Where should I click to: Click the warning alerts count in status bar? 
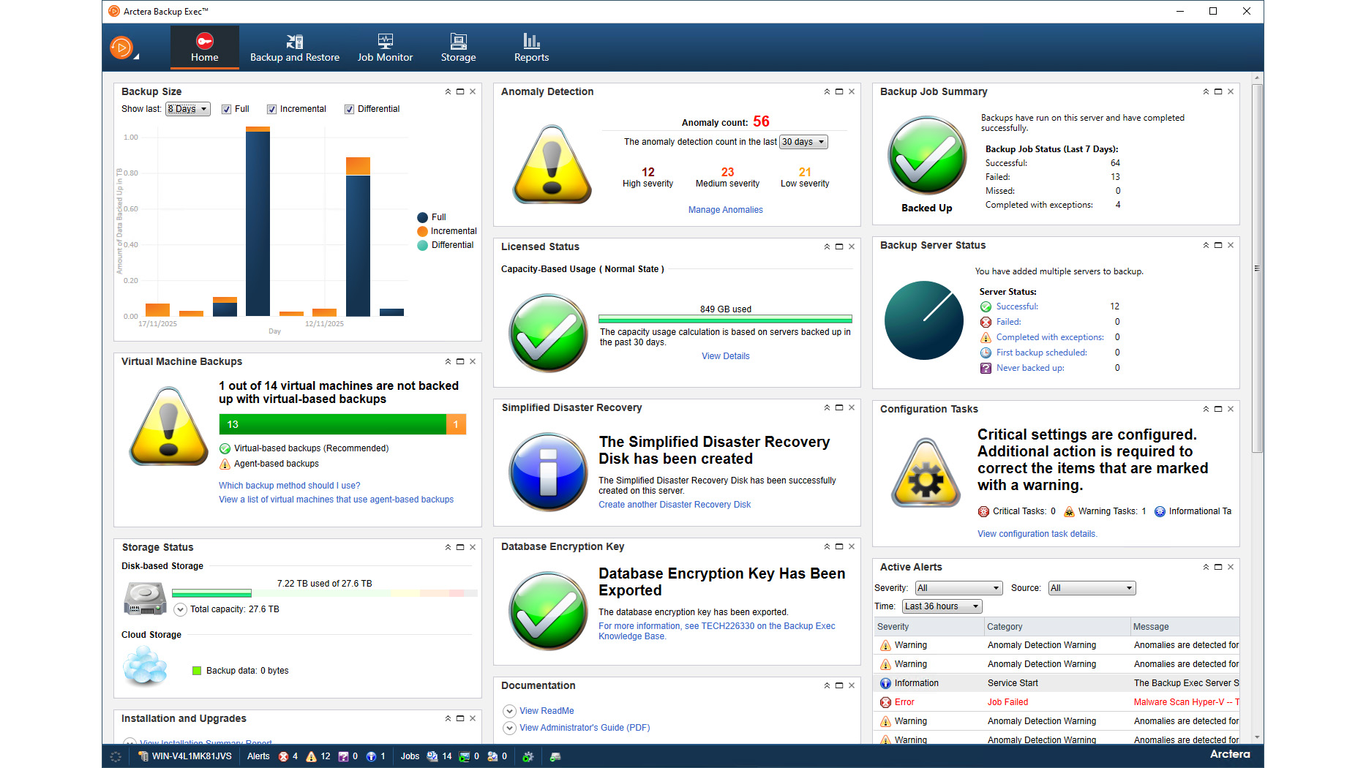[325, 756]
